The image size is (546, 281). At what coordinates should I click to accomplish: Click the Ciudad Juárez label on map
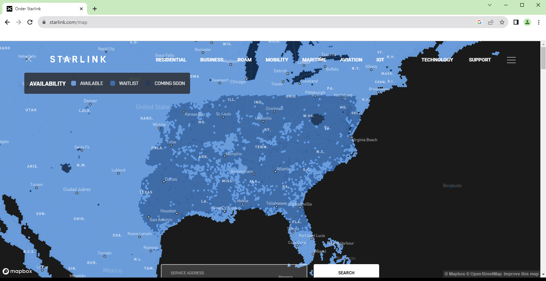pyautogui.click(x=77, y=189)
